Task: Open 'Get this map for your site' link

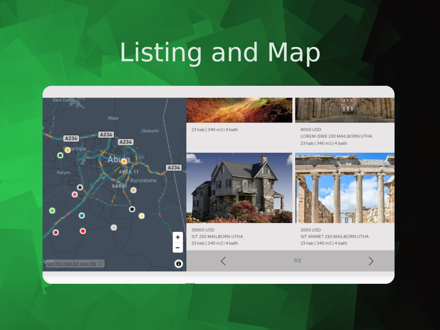Action: point(72,264)
